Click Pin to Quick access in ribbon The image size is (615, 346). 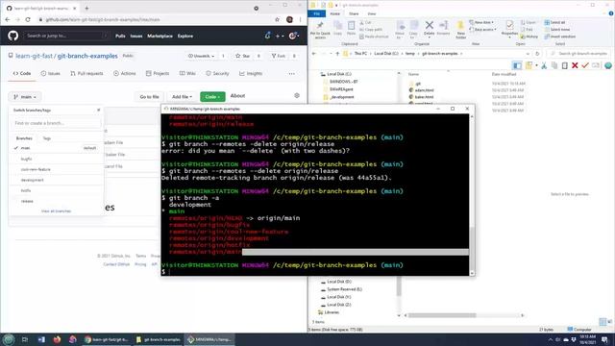coord(320,30)
